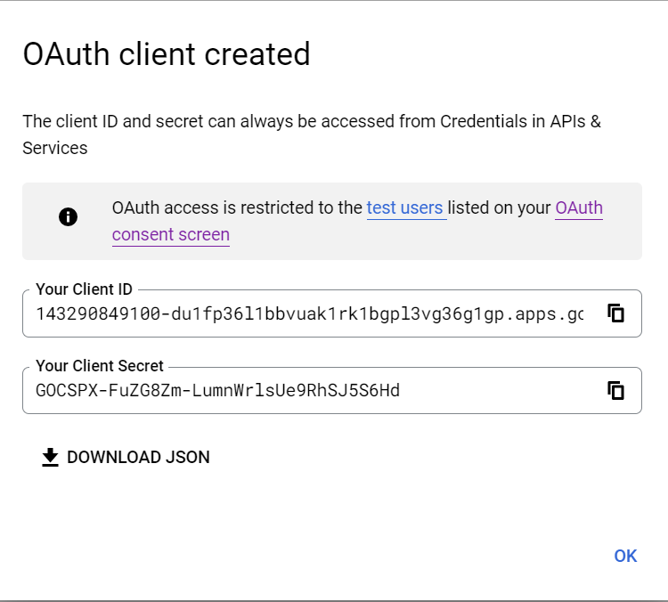Click the info icon in the notice banner

point(69,217)
